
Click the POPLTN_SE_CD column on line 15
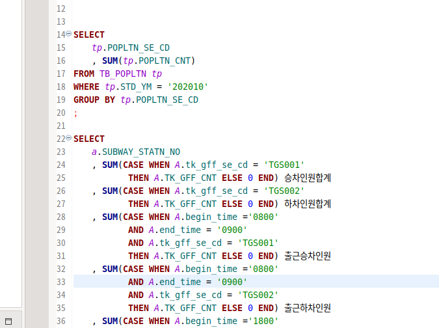139,48
